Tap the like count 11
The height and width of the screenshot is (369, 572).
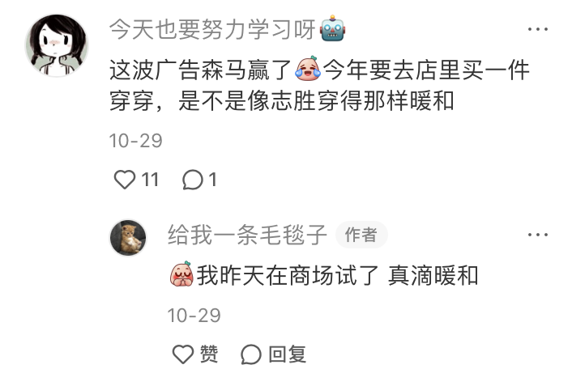(150, 180)
